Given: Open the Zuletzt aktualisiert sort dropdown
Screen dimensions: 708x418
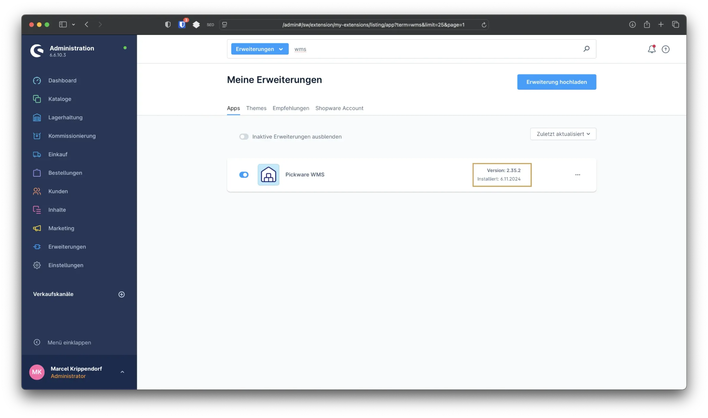Looking at the screenshot, I should 563,134.
